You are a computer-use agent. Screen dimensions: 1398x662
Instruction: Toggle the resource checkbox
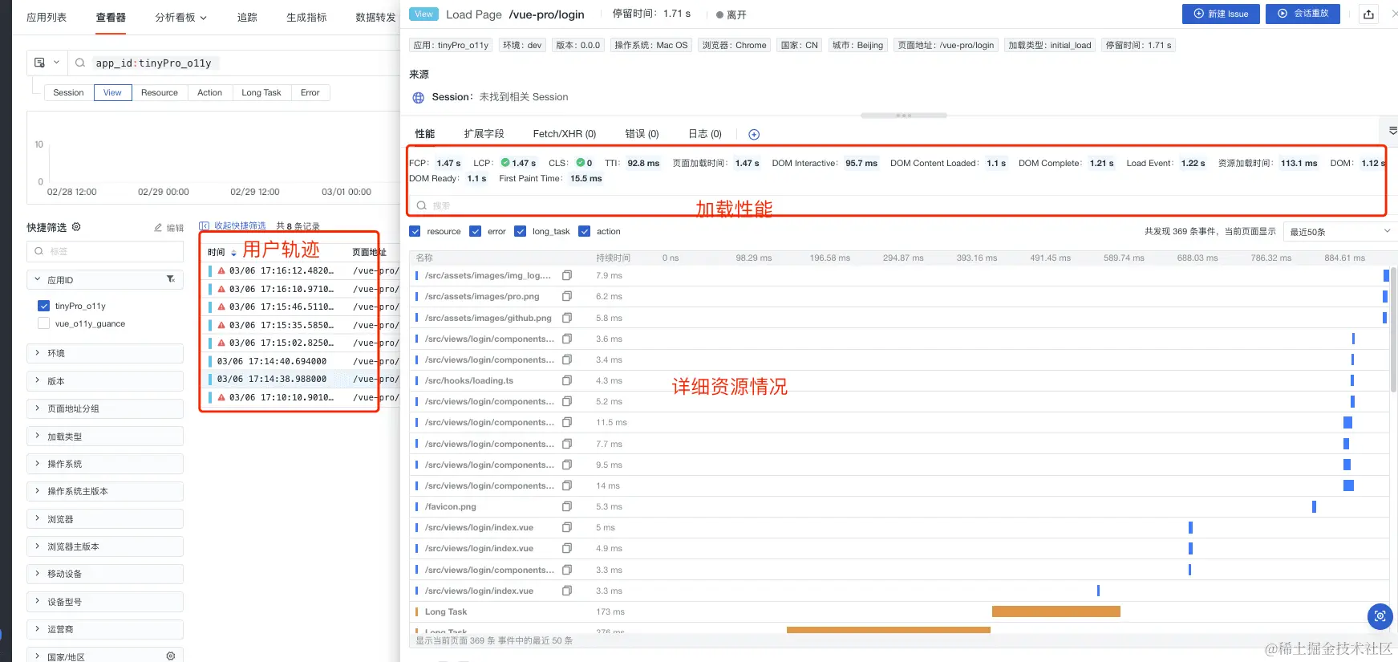(415, 231)
